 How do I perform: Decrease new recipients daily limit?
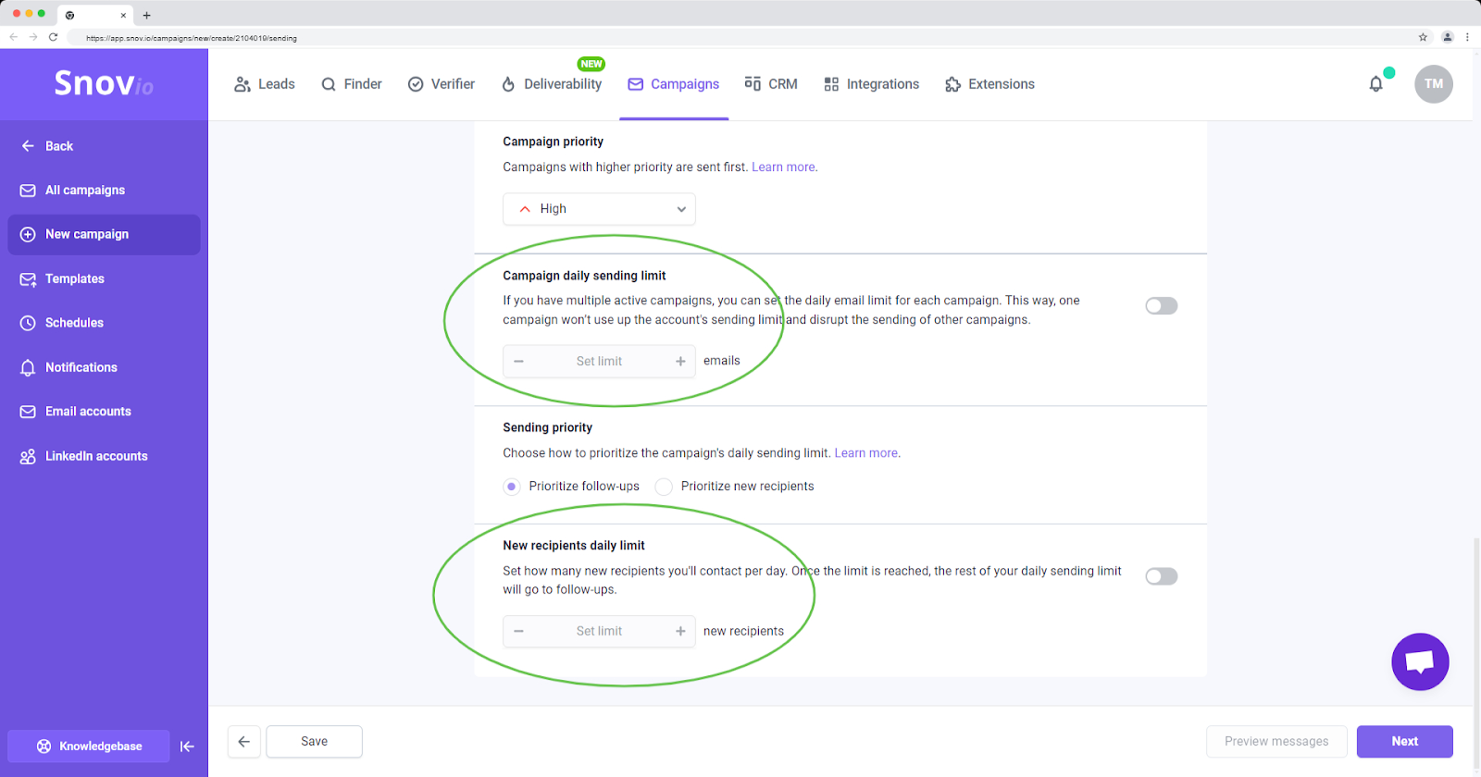point(519,632)
